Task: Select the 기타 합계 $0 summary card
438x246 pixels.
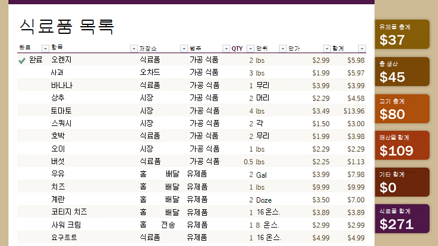Action: pyautogui.click(x=402, y=182)
